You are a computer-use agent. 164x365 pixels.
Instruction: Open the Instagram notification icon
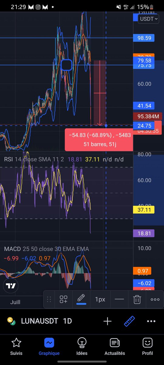[x=38, y=7]
